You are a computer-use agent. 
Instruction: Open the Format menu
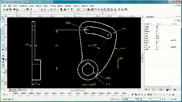coord(39,6)
